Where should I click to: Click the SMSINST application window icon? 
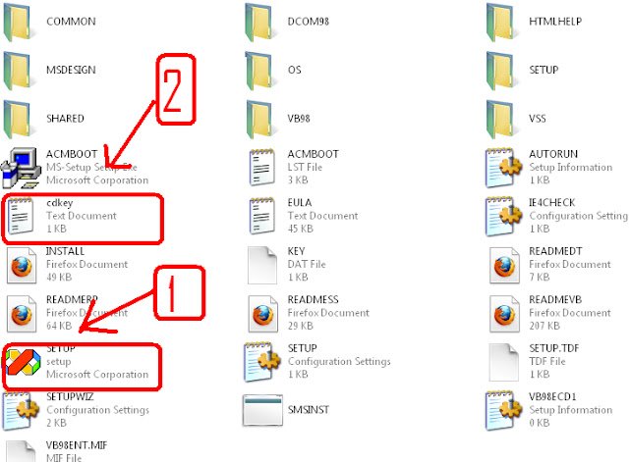coord(262,410)
